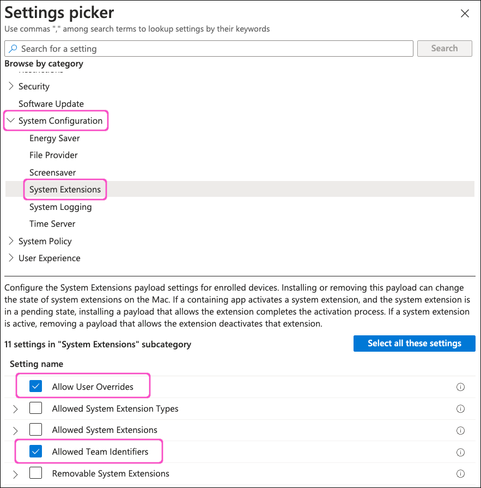Viewport: 481px width, 488px height.
Task: Select the Energy Saver subcategory
Action: coord(54,138)
